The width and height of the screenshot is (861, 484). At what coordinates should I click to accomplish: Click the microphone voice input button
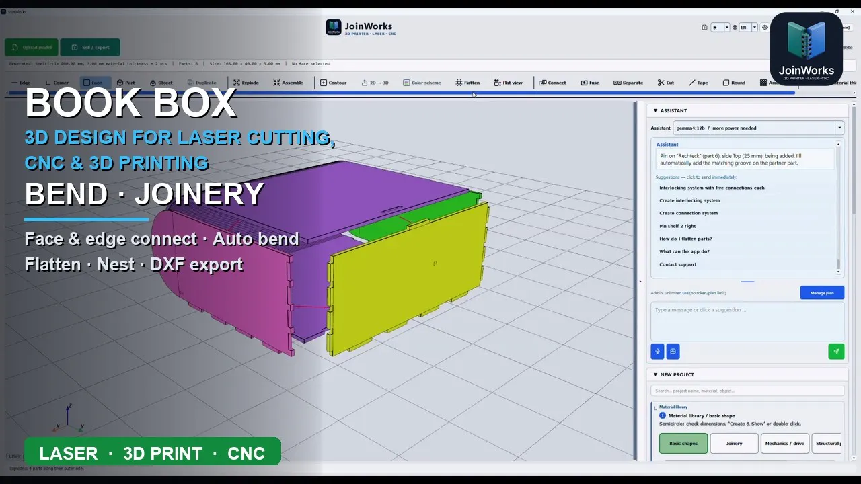pos(657,351)
